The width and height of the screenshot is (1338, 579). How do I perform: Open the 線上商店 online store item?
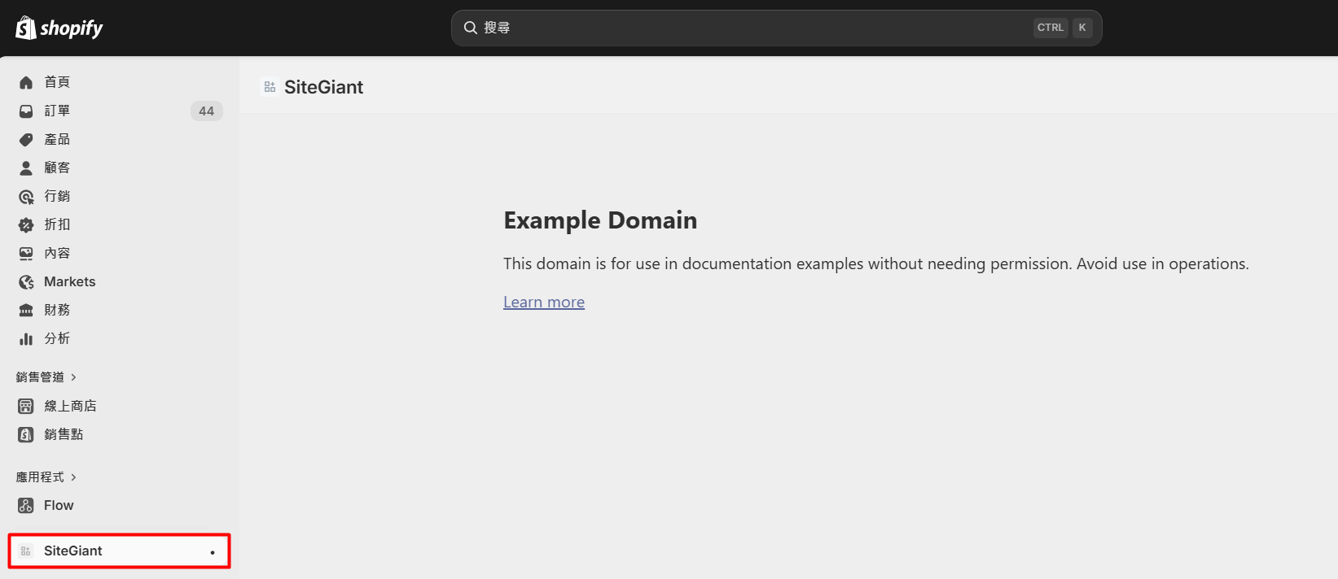pos(70,406)
